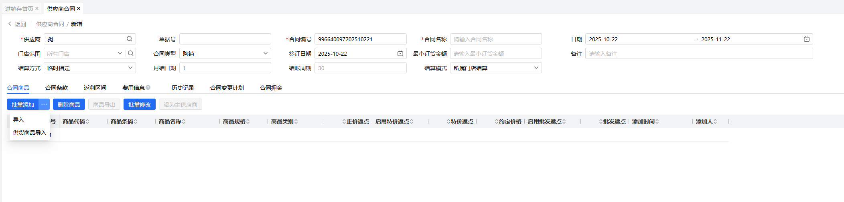The width and height of the screenshot is (844, 202).
Task: Switch to the 合同押金 tab
Action: click(x=271, y=88)
